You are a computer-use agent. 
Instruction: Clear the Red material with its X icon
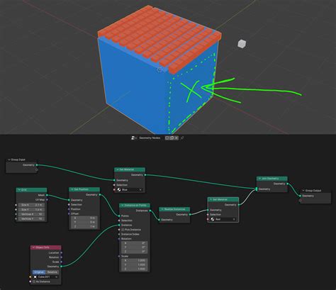234,219
